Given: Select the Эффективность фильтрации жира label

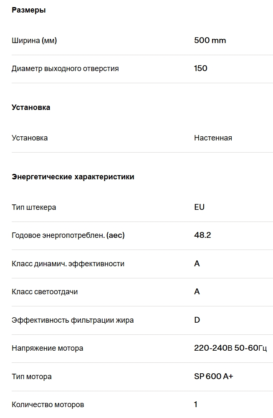Looking at the screenshot, I should click(x=73, y=320).
